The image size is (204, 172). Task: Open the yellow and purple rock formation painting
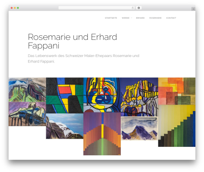pos(140,97)
